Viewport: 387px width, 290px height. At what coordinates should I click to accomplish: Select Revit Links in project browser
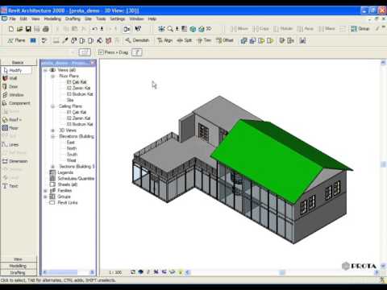(x=68, y=203)
